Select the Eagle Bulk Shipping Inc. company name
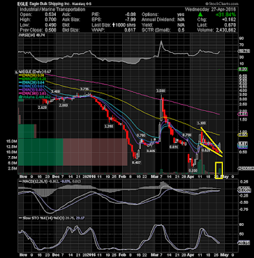The height and width of the screenshot is (258, 254). [50, 4]
